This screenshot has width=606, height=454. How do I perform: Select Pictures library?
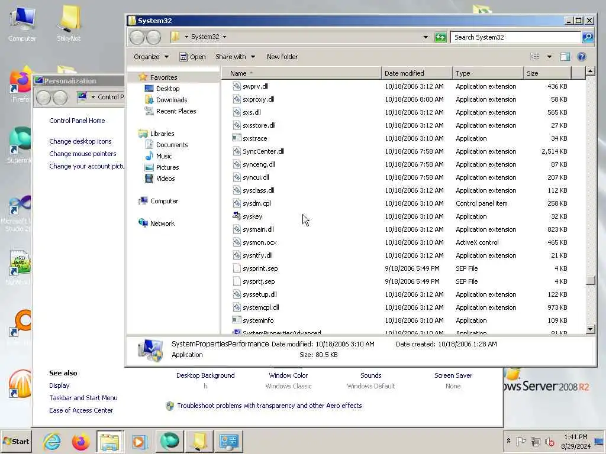[x=162, y=167]
